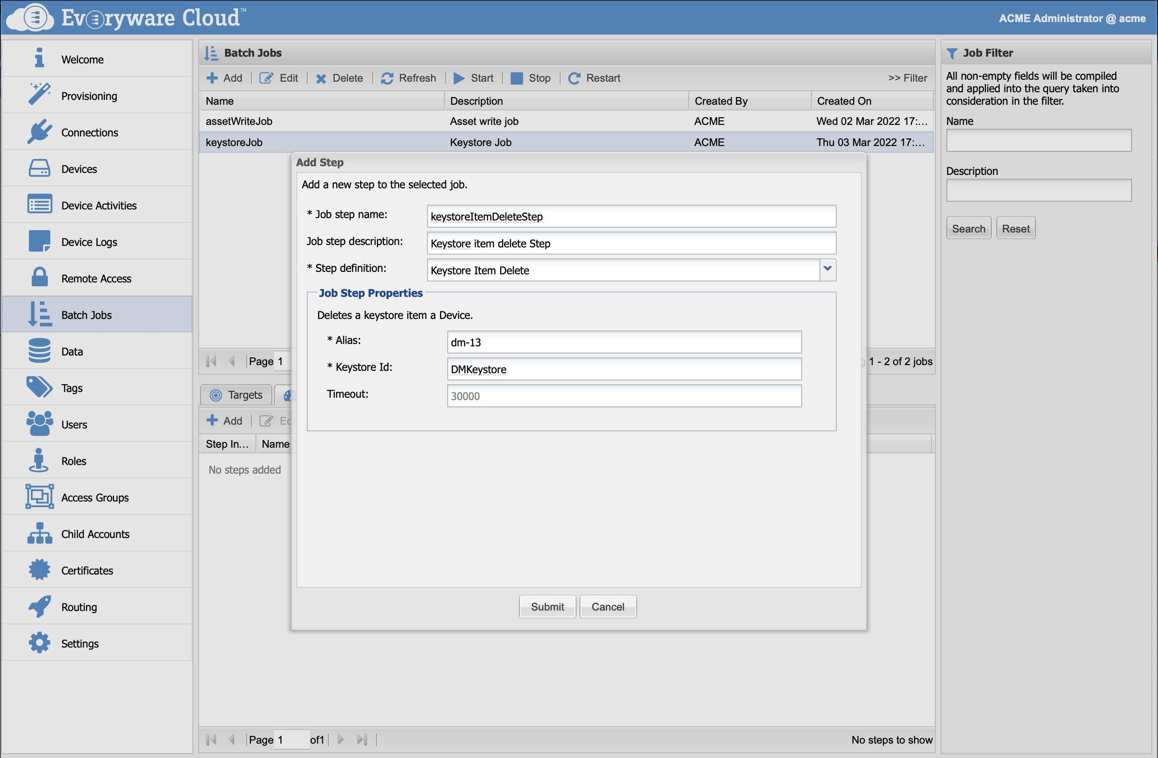Click the Access Groups icon
The height and width of the screenshot is (758, 1158).
[x=39, y=497]
